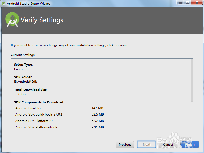Click the settings list vertical scrollbar

pyautogui.click(x=192, y=80)
